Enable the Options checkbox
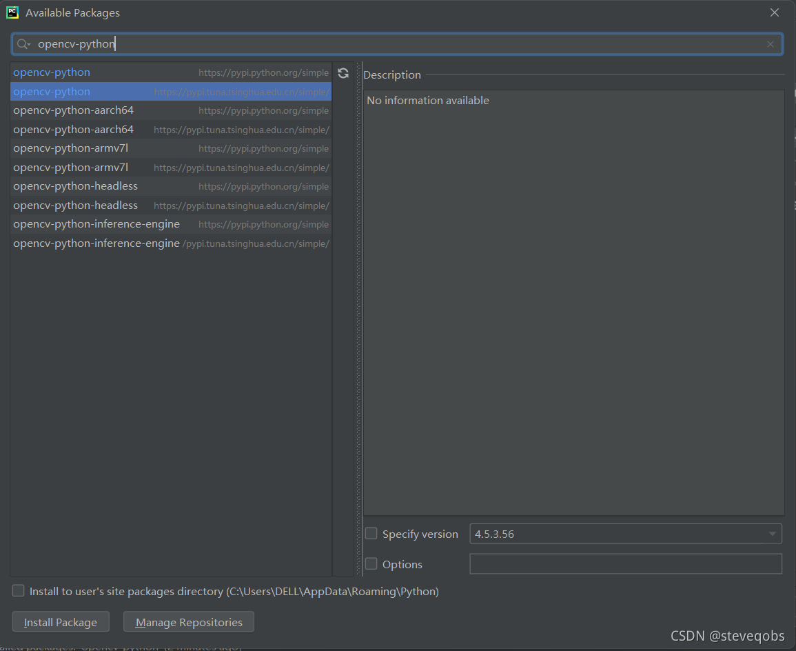This screenshot has height=651, width=796. [371, 563]
